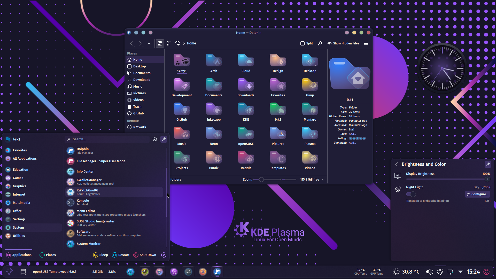Open Dolphin search magnifier

click(320, 43)
